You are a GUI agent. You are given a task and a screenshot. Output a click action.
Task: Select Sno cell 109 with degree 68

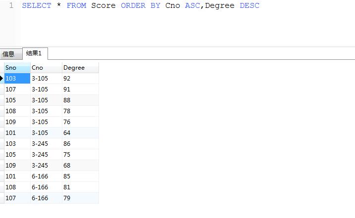pyautogui.click(x=17, y=165)
